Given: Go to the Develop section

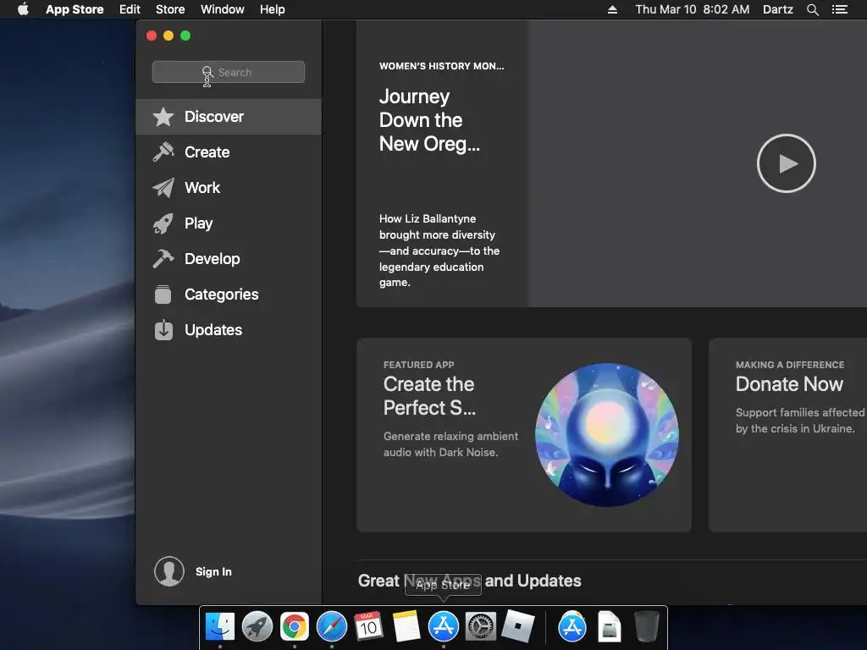Looking at the screenshot, I should (229, 259).
